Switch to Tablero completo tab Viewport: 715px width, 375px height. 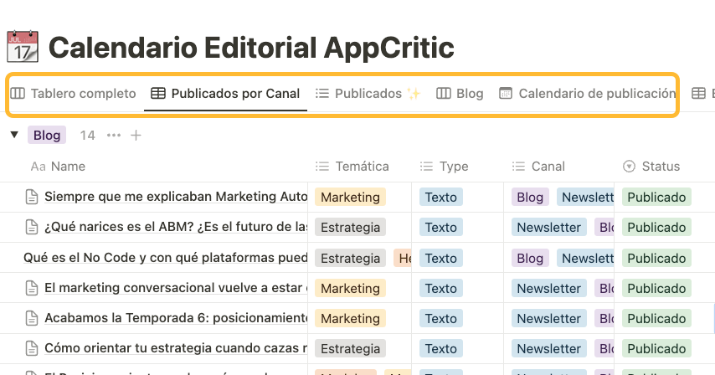[74, 94]
